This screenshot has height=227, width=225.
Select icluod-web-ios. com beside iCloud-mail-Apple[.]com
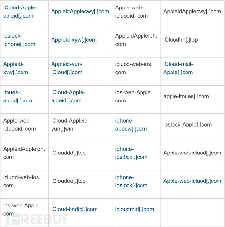point(134,68)
